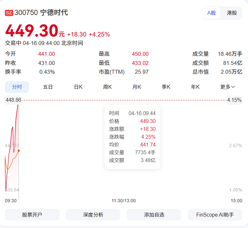Click the orange average-price marker dot on chart
The height and width of the screenshot is (228, 248).
pos(19,151)
